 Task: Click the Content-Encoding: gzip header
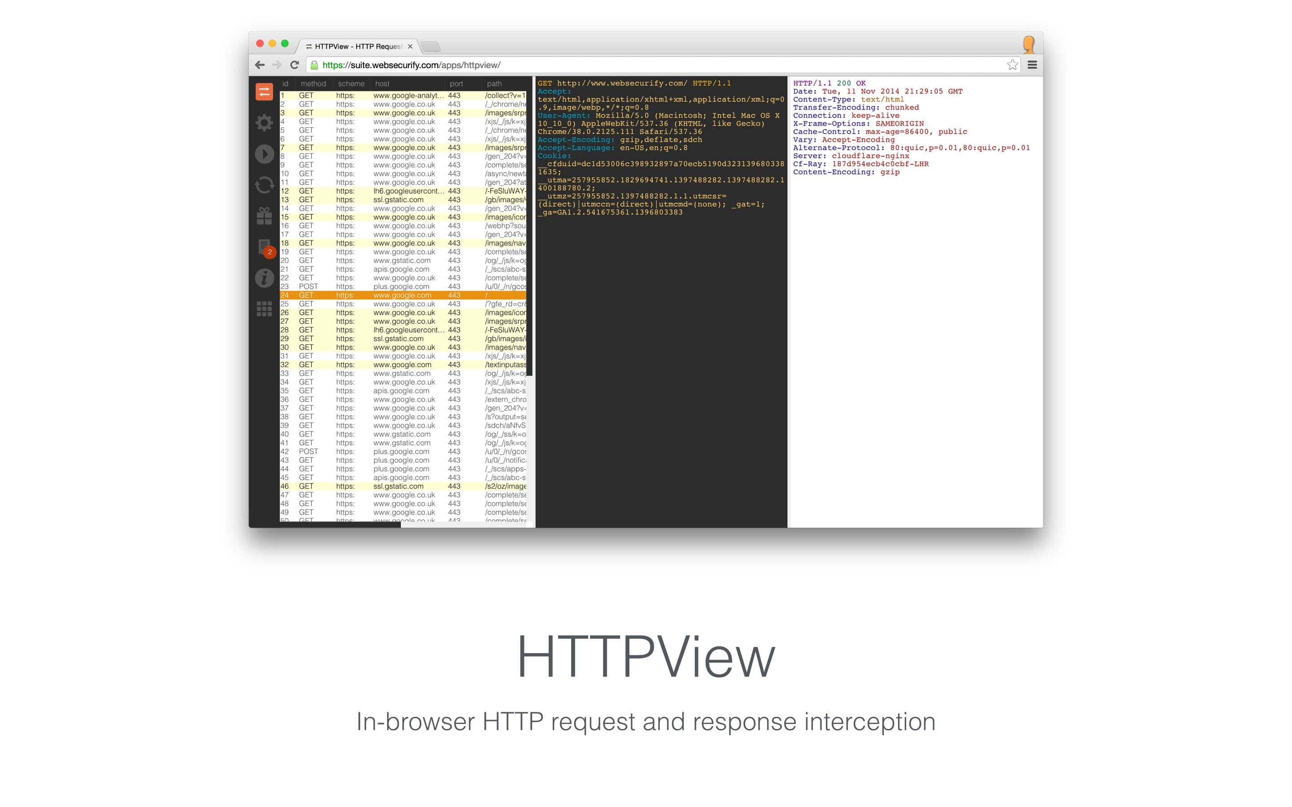coord(846,172)
